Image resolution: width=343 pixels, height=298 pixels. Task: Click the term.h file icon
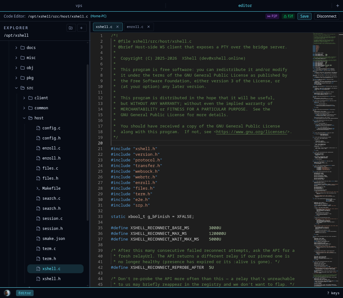click(38, 259)
